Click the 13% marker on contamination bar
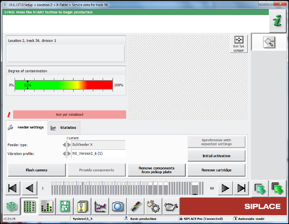This screenshot has height=224, width=289. tap(28, 85)
